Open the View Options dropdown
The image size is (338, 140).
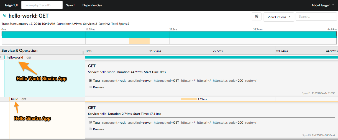pos(279,17)
